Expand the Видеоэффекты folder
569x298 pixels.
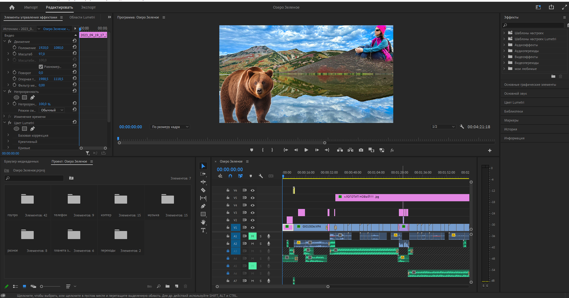tap(505, 57)
